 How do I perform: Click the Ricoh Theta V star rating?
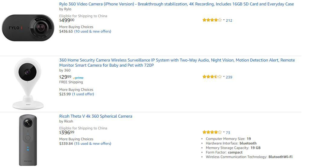click(212, 132)
